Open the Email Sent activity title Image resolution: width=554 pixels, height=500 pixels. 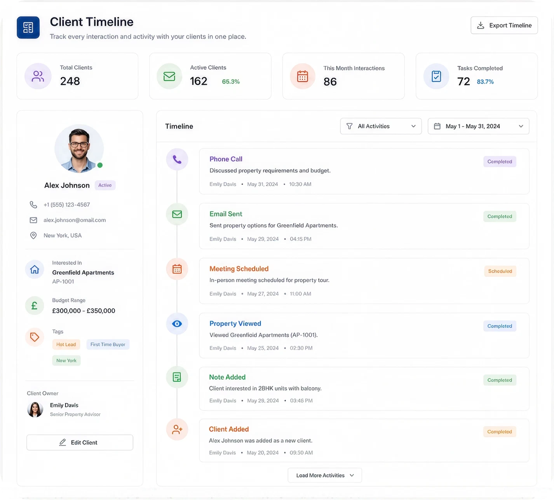point(226,214)
